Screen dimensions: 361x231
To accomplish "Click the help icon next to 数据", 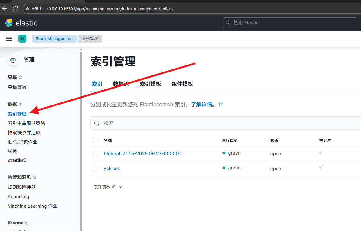I will point(21,104).
